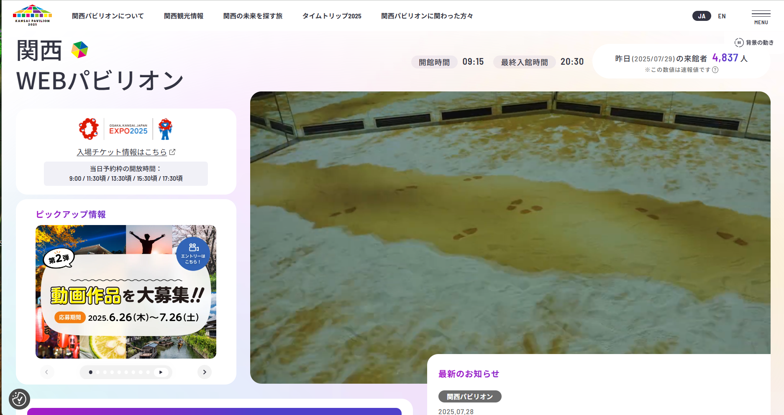
Task: Click the colorful hexagon pavilion emblem
Action: tap(79, 50)
